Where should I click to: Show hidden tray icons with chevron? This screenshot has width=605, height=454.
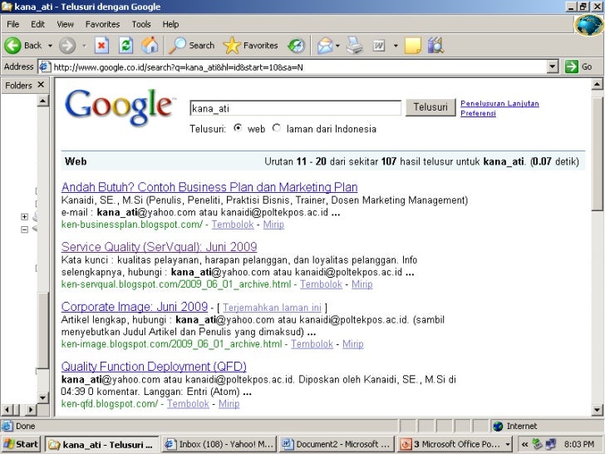524,444
